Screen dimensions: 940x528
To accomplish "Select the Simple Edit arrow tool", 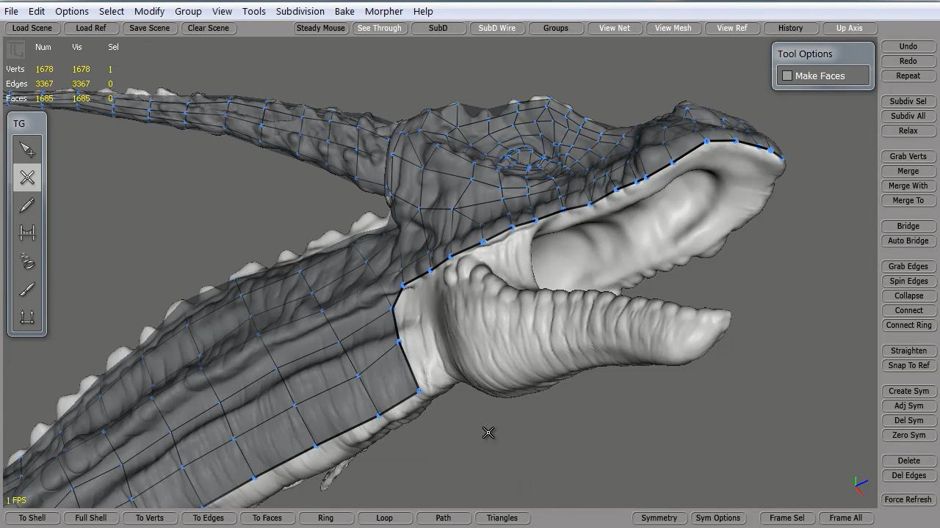I will (x=27, y=150).
